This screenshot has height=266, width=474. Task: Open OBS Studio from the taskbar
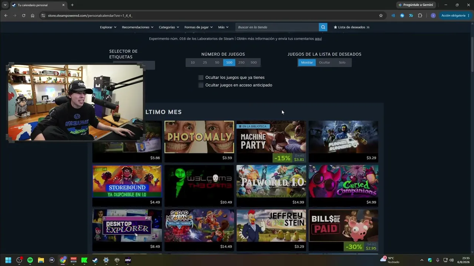(x=19, y=260)
